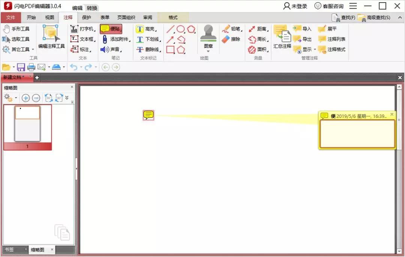
Task: Select the 打字机 typewriter tool
Action: tap(83, 29)
